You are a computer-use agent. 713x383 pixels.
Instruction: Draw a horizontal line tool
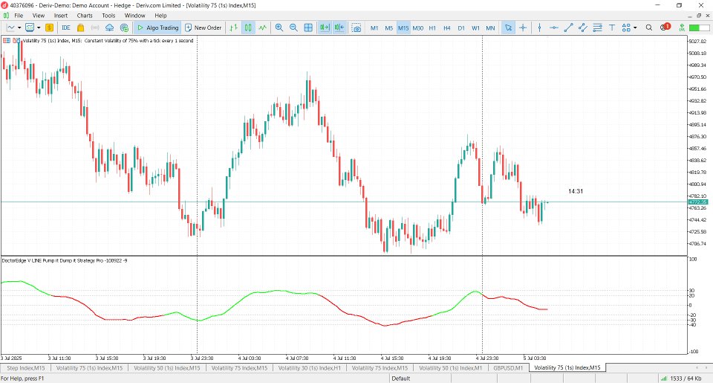tap(554, 28)
